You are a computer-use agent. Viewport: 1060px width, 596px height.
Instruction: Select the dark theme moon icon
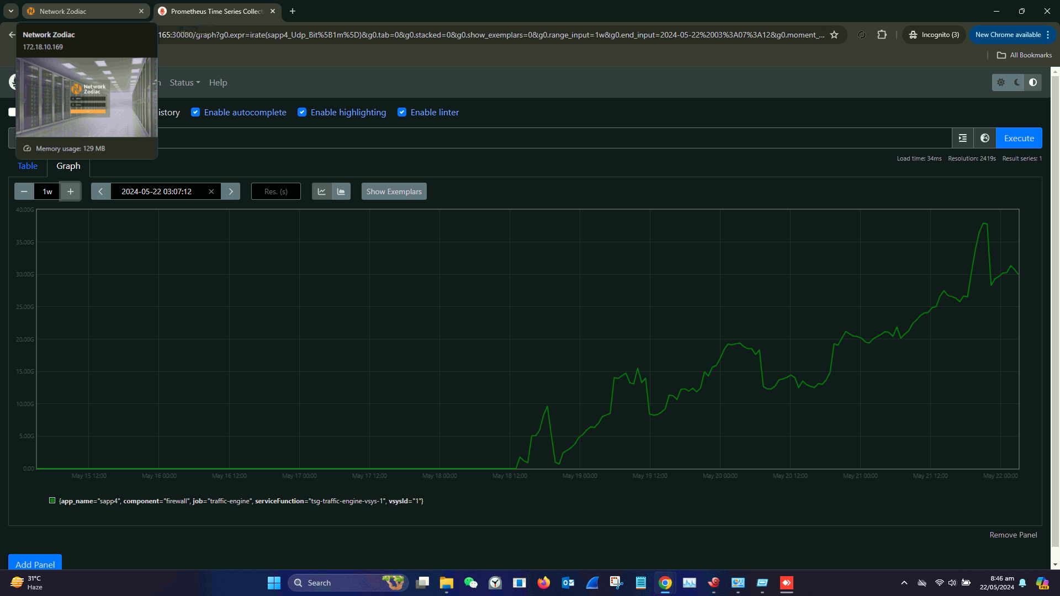click(x=1017, y=82)
